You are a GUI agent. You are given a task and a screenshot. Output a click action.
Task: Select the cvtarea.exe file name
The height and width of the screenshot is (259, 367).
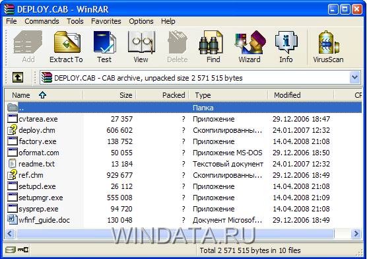[38, 119]
